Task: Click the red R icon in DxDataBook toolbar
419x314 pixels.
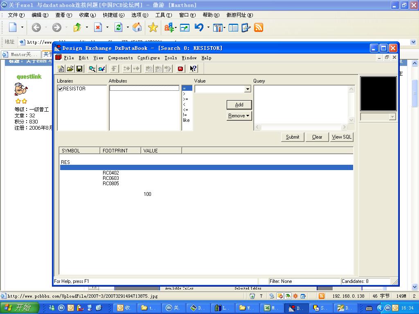Action: pyautogui.click(x=180, y=69)
